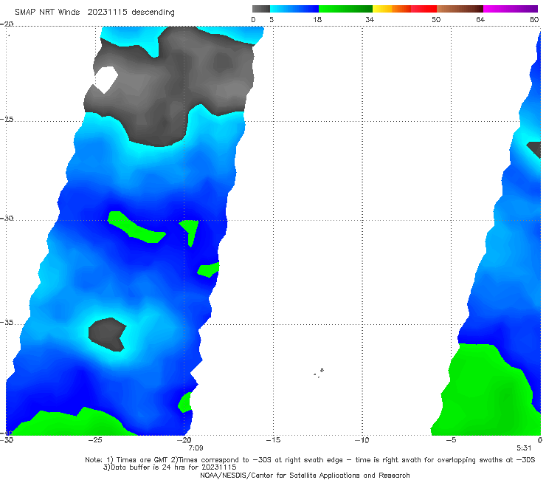Click the swath time '5:31'
Viewport: 546px width, 480px height.
pos(524,448)
